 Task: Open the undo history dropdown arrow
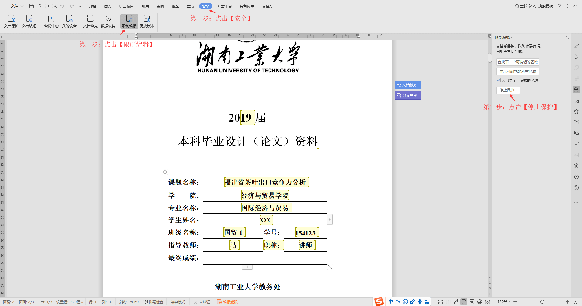pyautogui.click(x=66, y=6)
